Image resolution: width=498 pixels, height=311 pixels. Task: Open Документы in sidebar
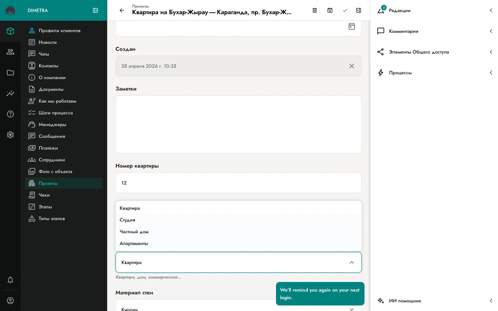point(64,89)
